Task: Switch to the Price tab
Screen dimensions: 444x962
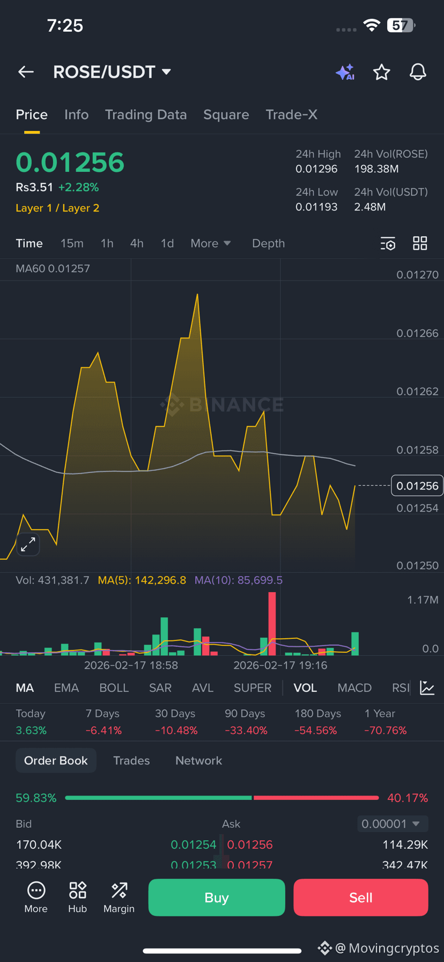Action: pyautogui.click(x=32, y=115)
